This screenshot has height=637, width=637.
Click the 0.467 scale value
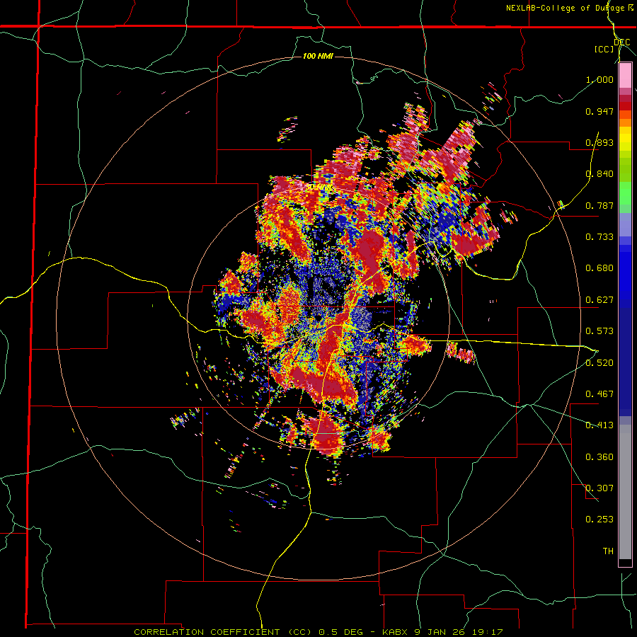[599, 394]
